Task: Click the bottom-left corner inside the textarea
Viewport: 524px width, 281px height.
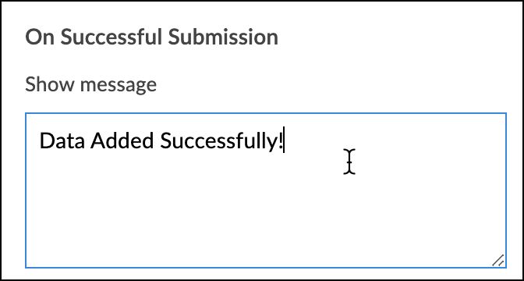Action: pyautogui.click(x=32, y=261)
